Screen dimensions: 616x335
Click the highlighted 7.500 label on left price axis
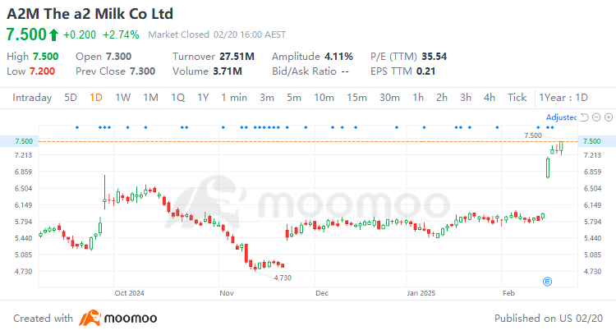(x=24, y=141)
